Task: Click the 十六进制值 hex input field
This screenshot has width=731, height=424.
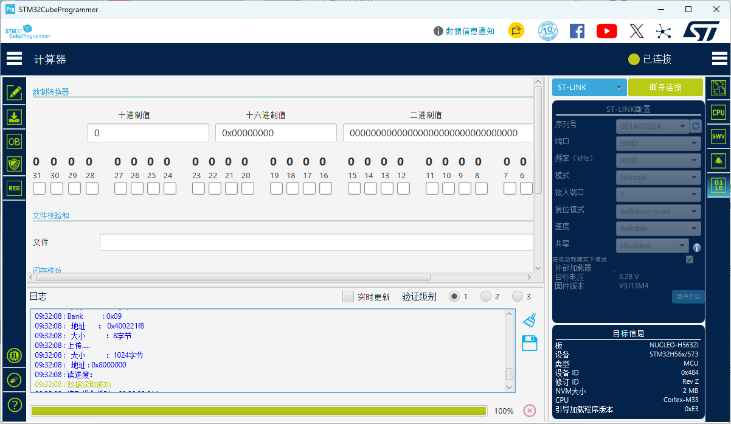Action: coord(276,133)
